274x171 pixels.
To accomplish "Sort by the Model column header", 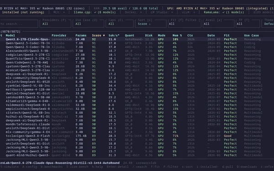I will pyautogui.click(x=11, y=36).
